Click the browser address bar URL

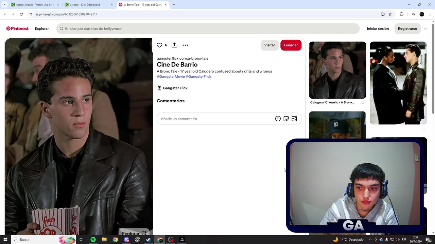click(66, 14)
